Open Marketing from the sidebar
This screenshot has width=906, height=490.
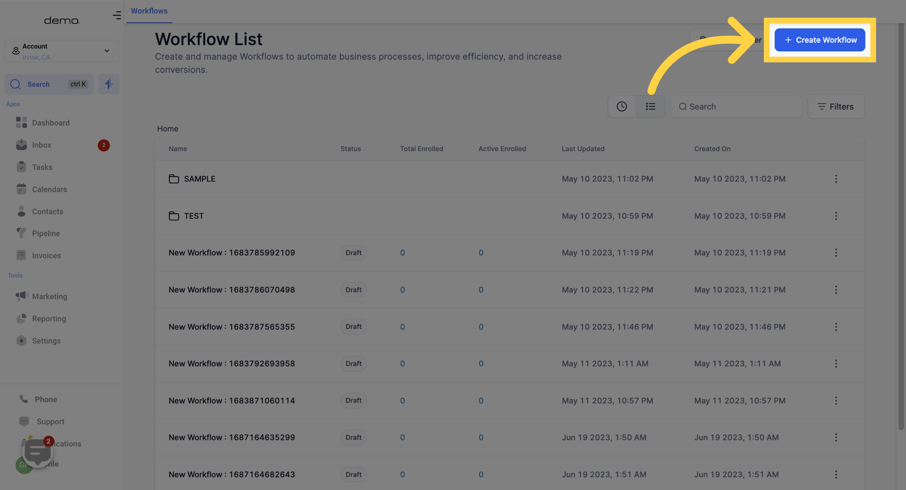tap(42, 296)
